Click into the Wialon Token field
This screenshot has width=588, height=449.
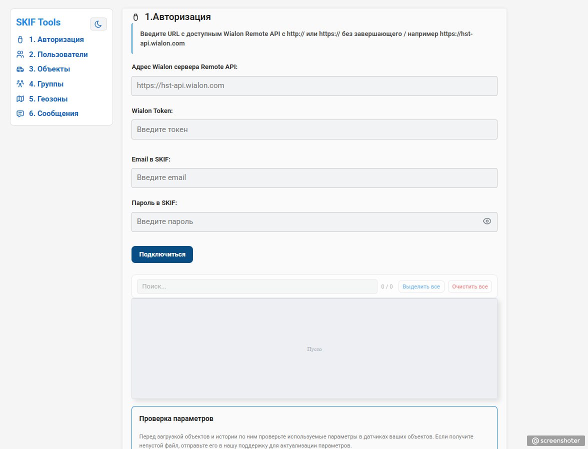(x=314, y=129)
